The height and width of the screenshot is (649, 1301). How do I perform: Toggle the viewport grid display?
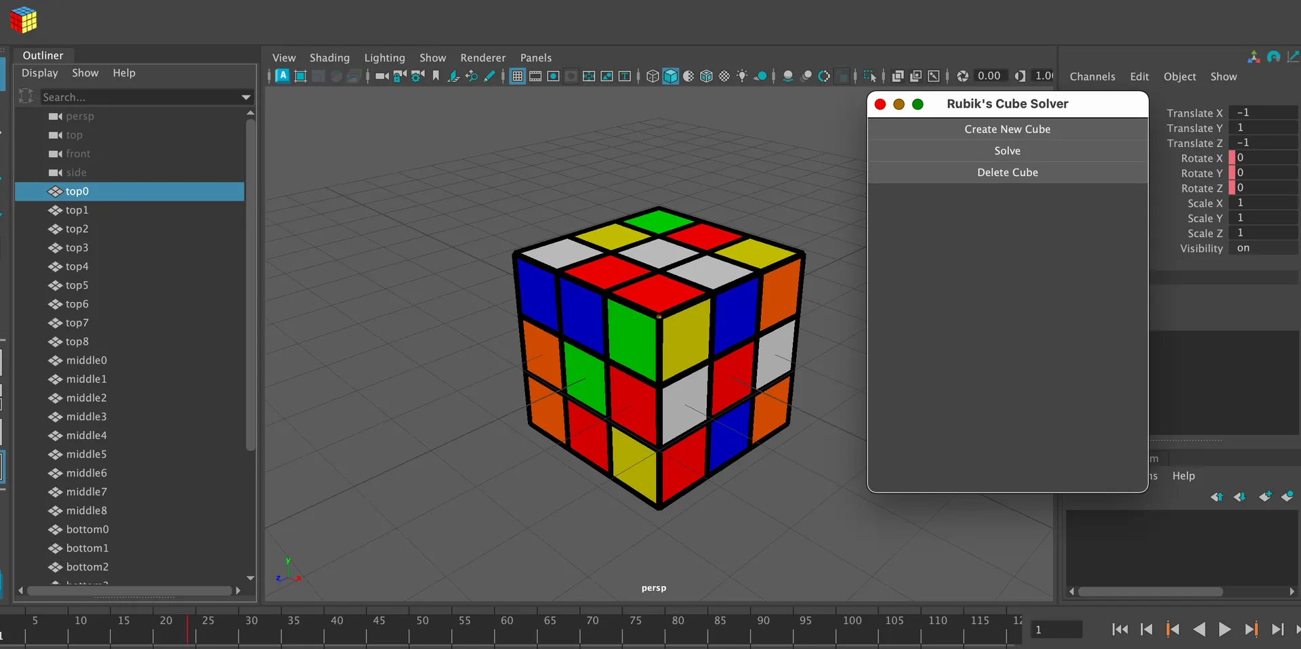(x=518, y=77)
